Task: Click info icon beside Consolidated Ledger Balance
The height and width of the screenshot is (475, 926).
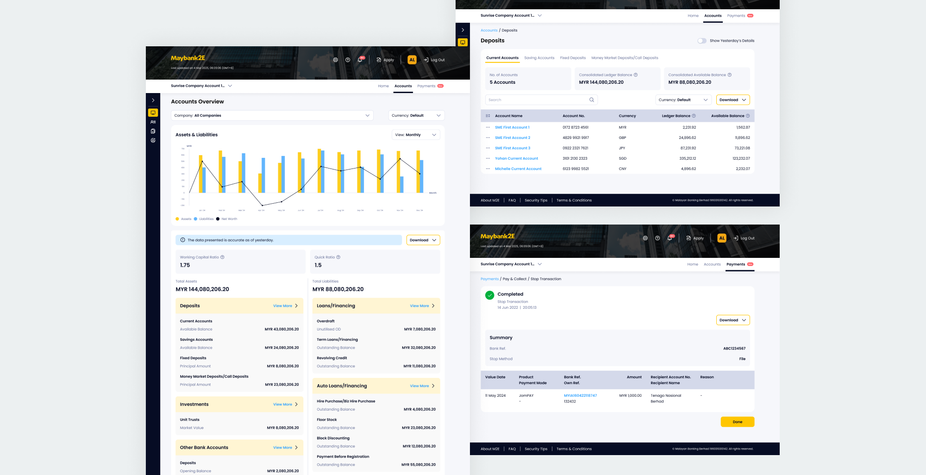Action: (x=636, y=75)
